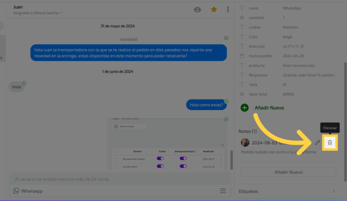This screenshot has height=201, width=347.
Task: Click the robot bot icon in chat header
Action: click(x=197, y=9)
